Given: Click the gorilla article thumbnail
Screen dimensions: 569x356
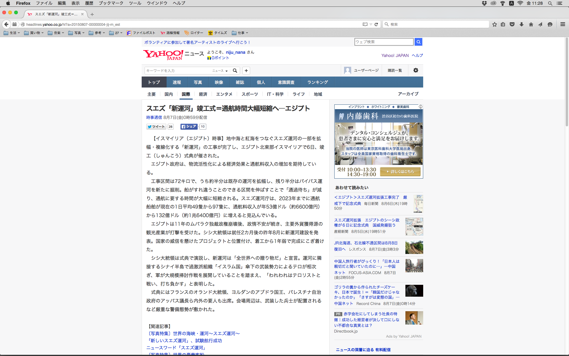Looking at the screenshot, I should click(414, 291).
